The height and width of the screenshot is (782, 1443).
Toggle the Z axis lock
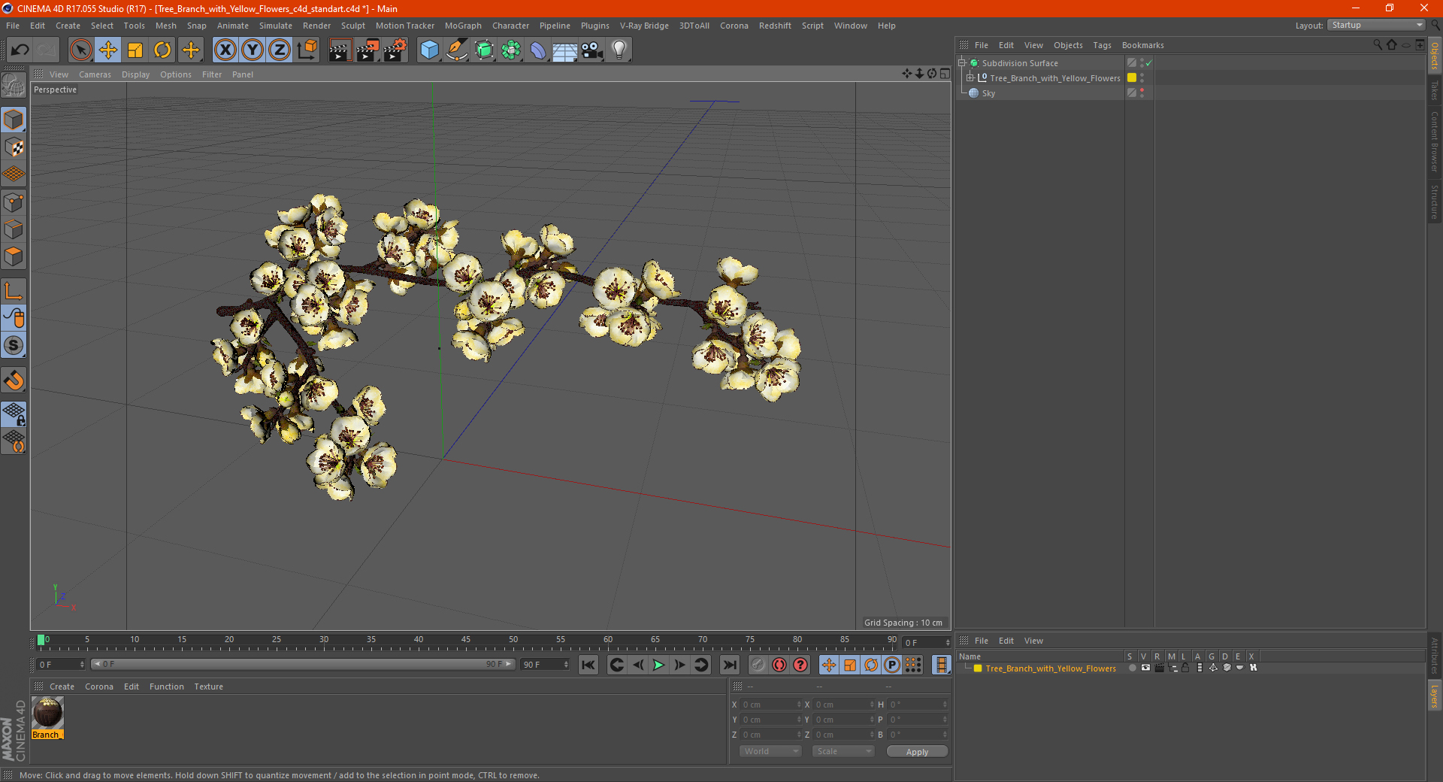coord(280,50)
